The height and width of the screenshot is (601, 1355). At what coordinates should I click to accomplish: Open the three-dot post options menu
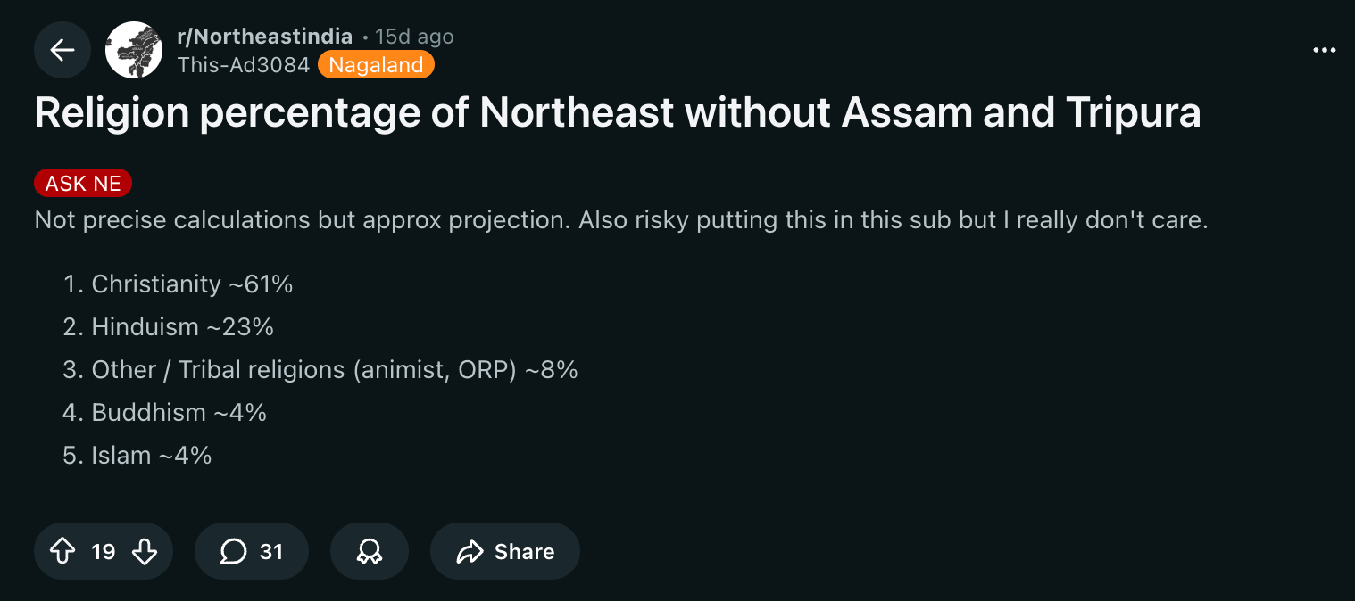click(x=1325, y=51)
